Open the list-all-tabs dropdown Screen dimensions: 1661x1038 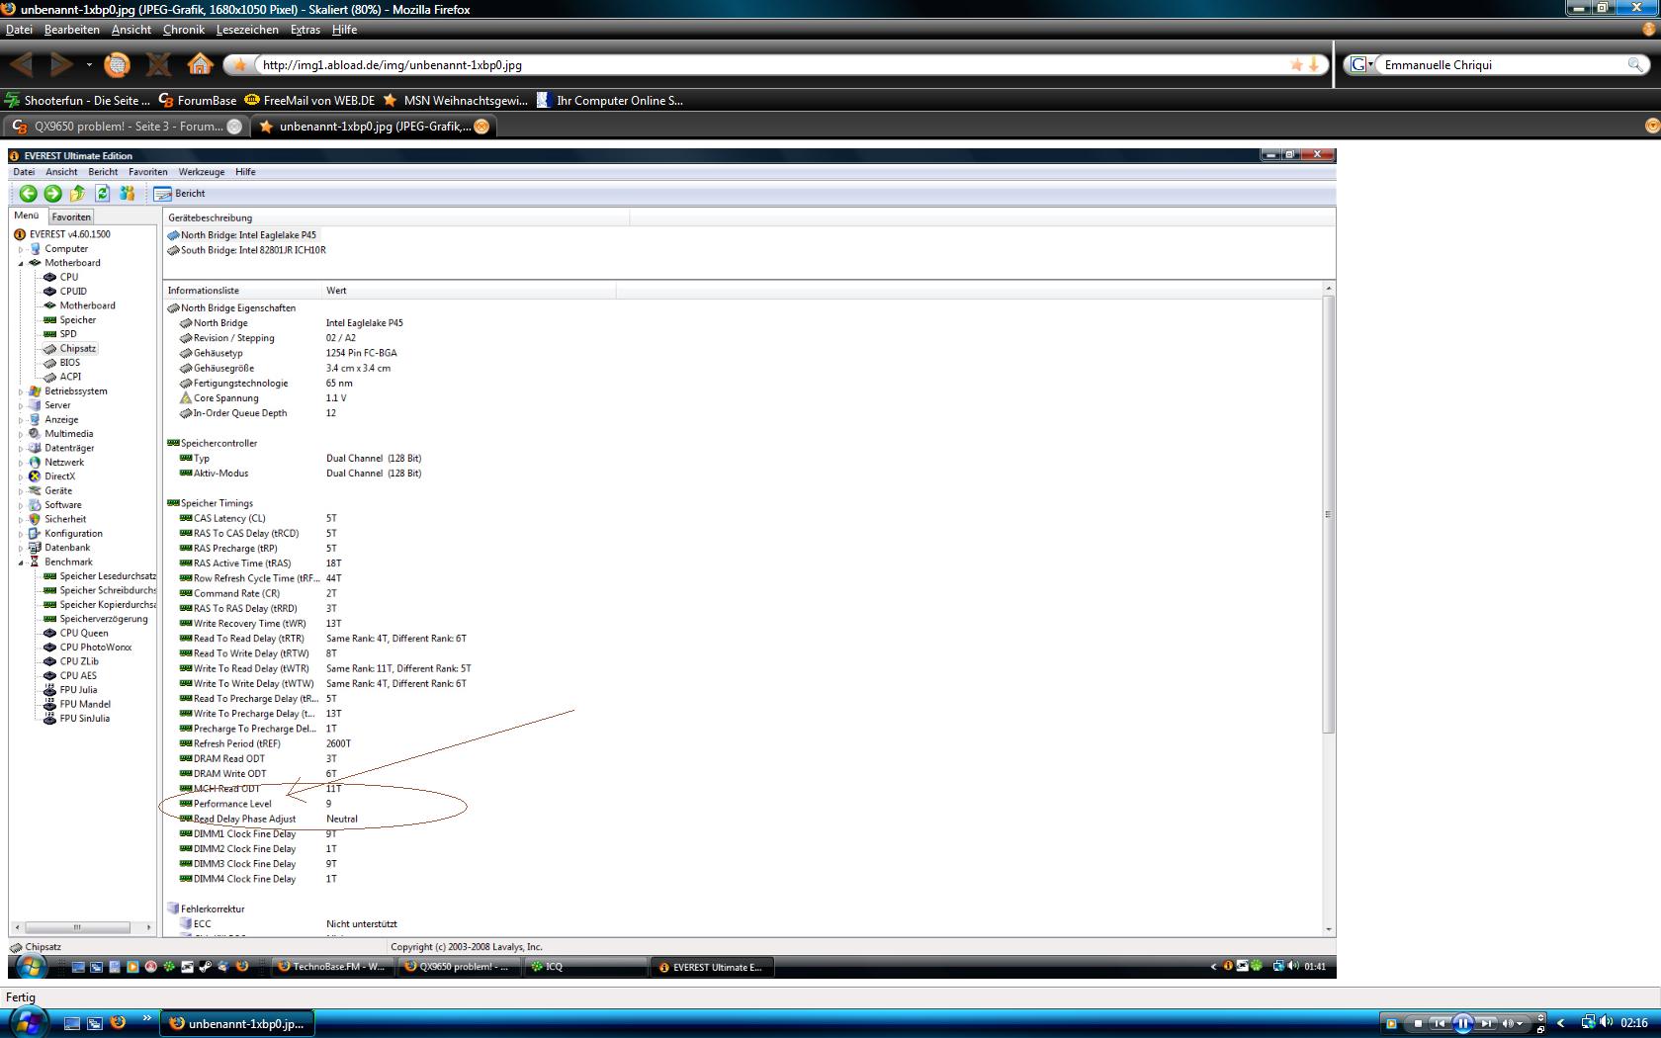click(x=1651, y=126)
